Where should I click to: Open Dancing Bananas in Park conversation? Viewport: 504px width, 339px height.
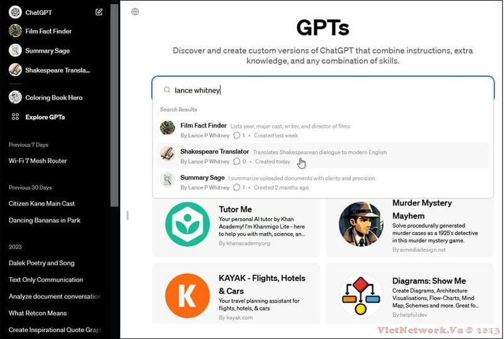(44, 220)
